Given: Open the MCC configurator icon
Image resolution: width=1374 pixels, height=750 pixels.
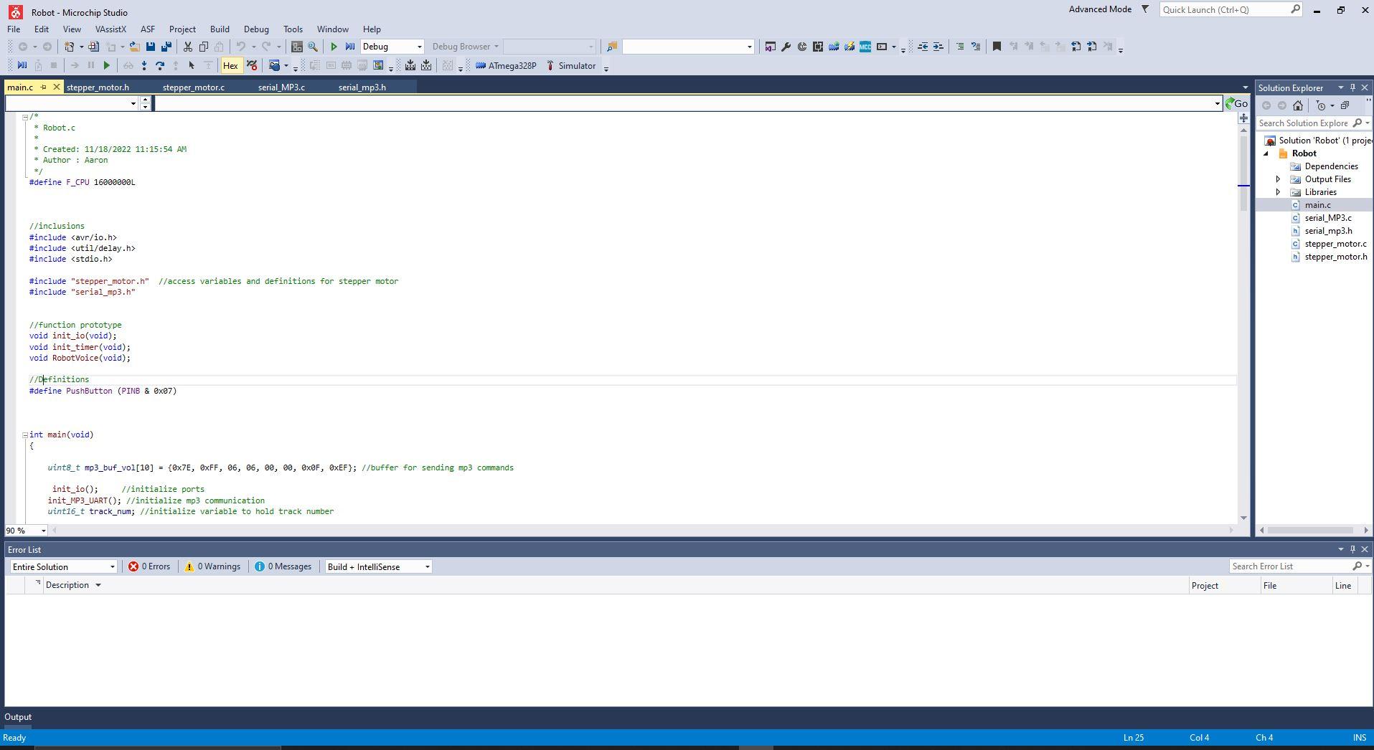Looking at the screenshot, I should pos(865,47).
